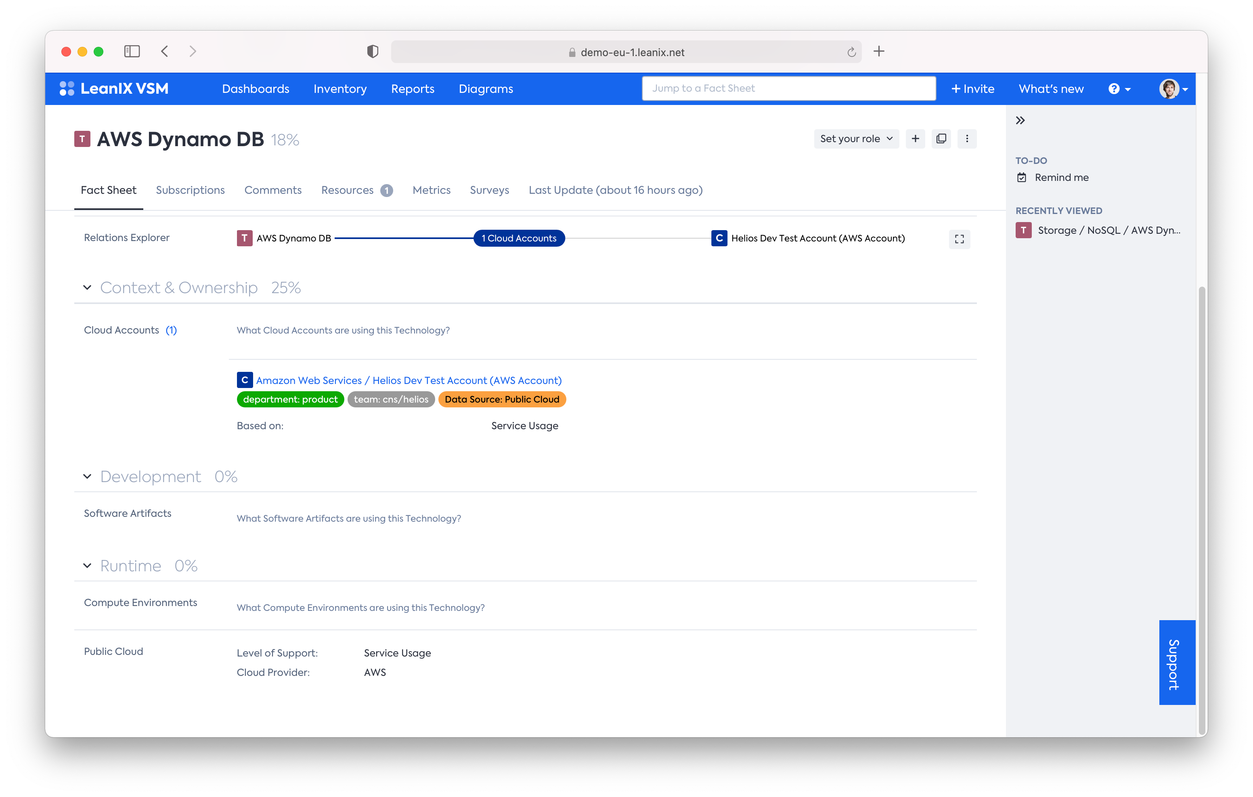The width and height of the screenshot is (1253, 797).
Task: Click the Resources count badge
Action: point(386,191)
